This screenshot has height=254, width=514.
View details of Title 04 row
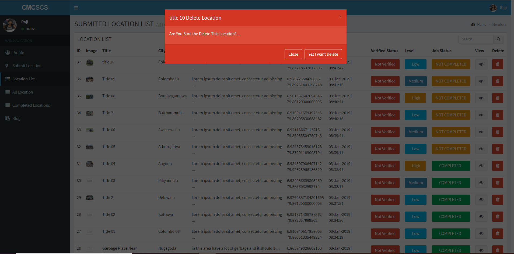pos(481,166)
